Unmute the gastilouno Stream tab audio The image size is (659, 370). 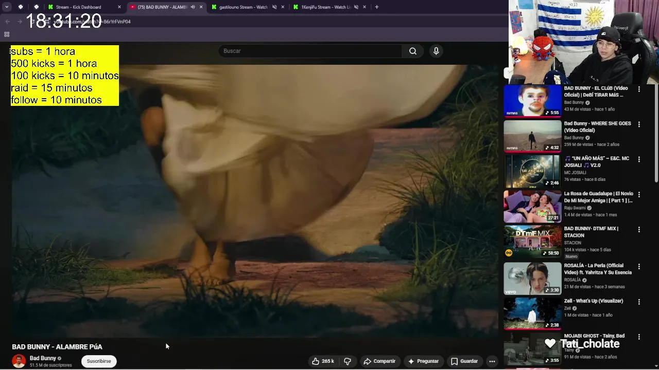click(274, 7)
